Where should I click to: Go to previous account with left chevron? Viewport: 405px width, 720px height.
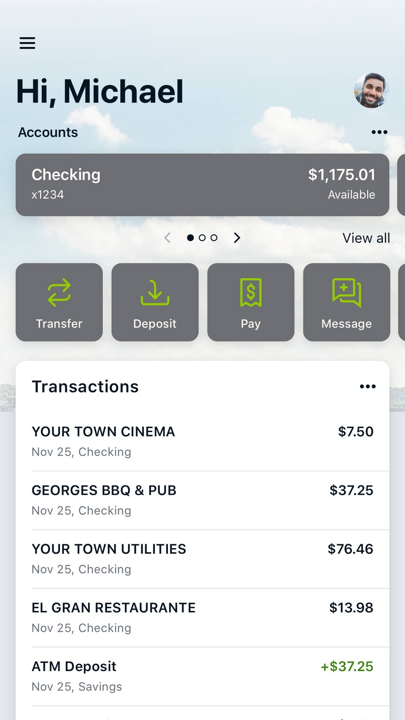[168, 238]
